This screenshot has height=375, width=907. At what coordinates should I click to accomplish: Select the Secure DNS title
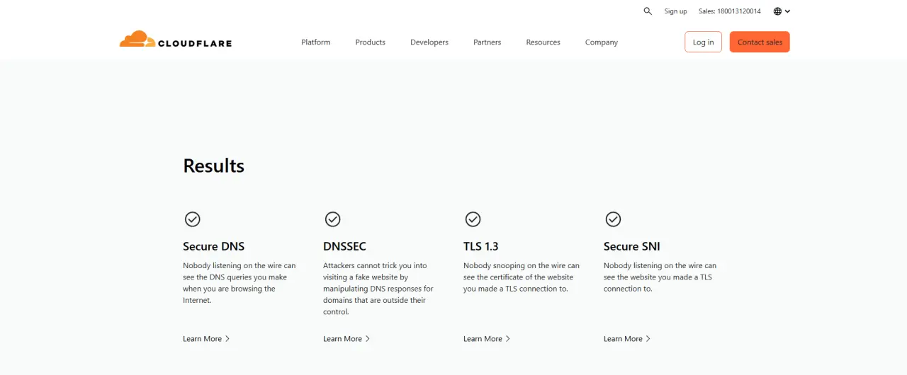coord(213,246)
